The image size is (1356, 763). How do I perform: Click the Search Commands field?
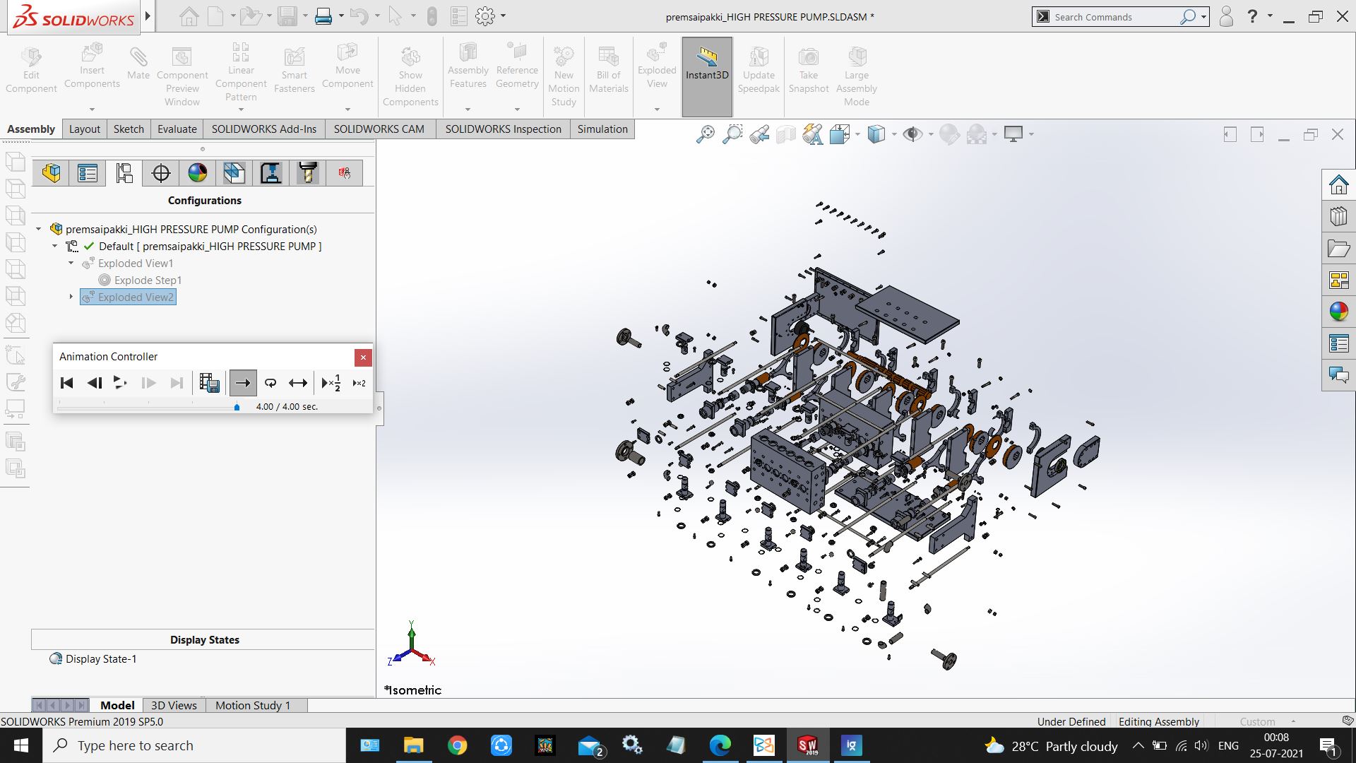tap(1116, 17)
